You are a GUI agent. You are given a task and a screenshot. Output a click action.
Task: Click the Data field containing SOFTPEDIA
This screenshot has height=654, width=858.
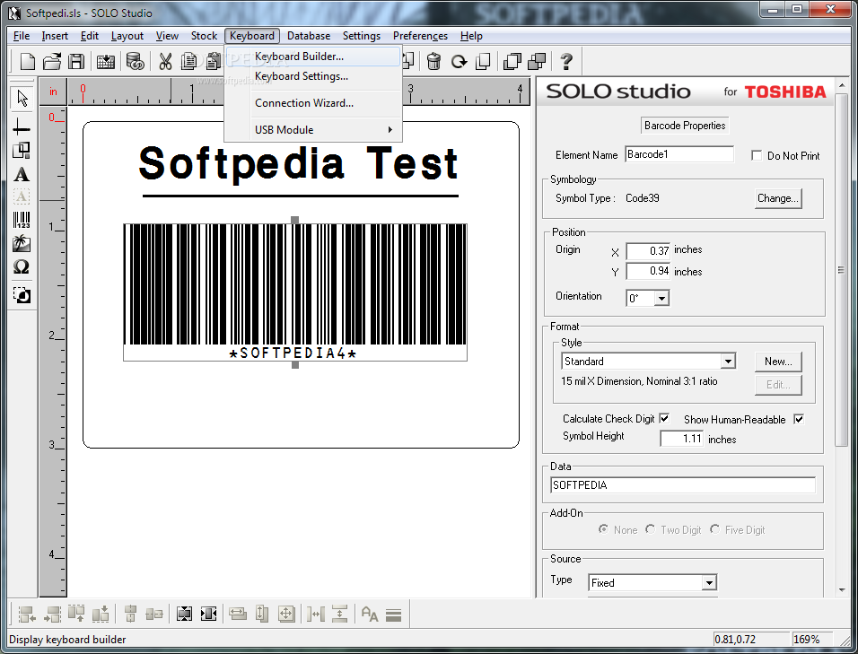(x=682, y=485)
